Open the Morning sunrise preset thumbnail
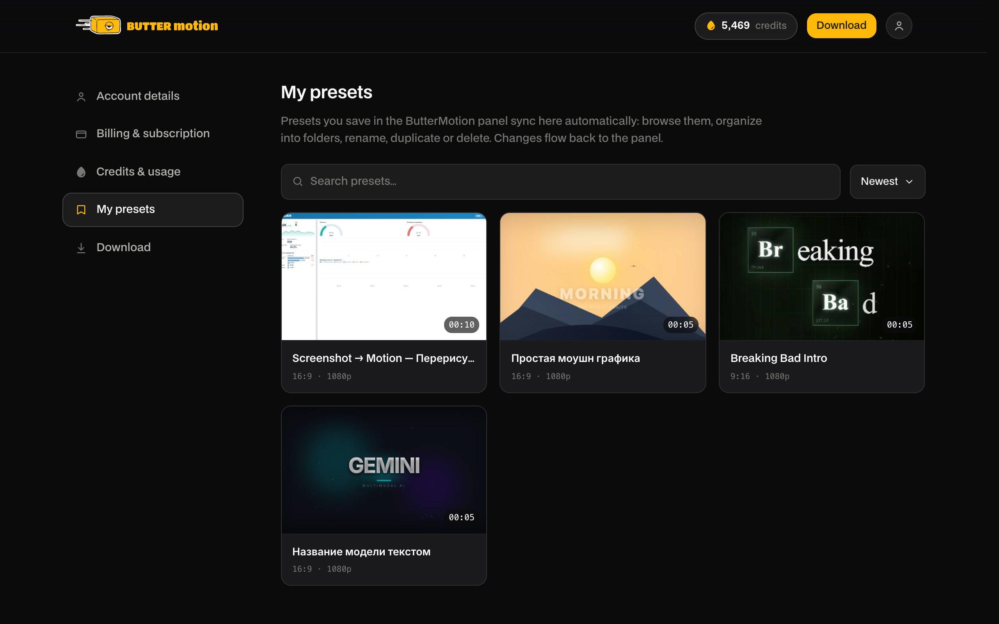 coord(603,277)
